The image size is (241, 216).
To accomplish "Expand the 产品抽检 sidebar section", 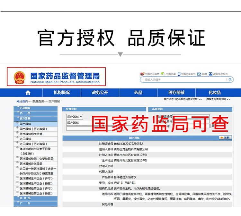I will coord(35,108).
